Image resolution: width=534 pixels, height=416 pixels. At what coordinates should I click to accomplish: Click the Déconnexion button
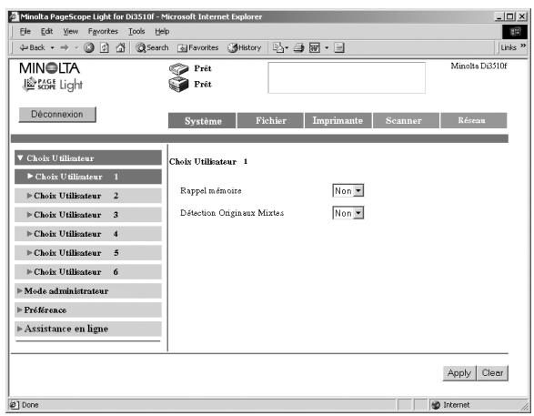pyautogui.click(x=57, y=115)
